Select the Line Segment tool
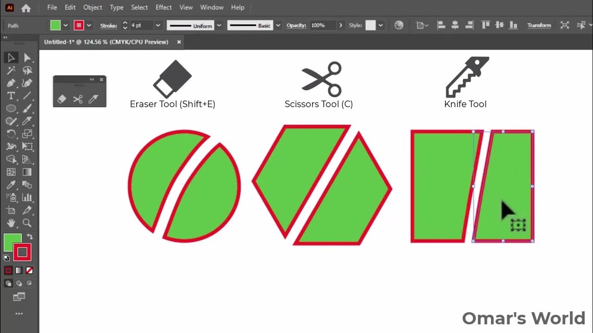This screenshot has height=333, width=593. point(27,96)
